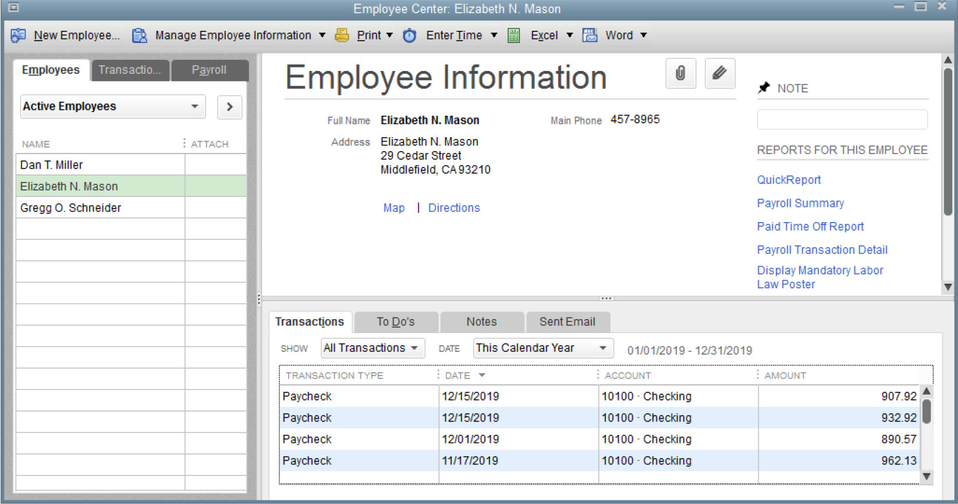
Task: Click the Print printer icon
Action: pyautogui.click(x=342, y=35)
